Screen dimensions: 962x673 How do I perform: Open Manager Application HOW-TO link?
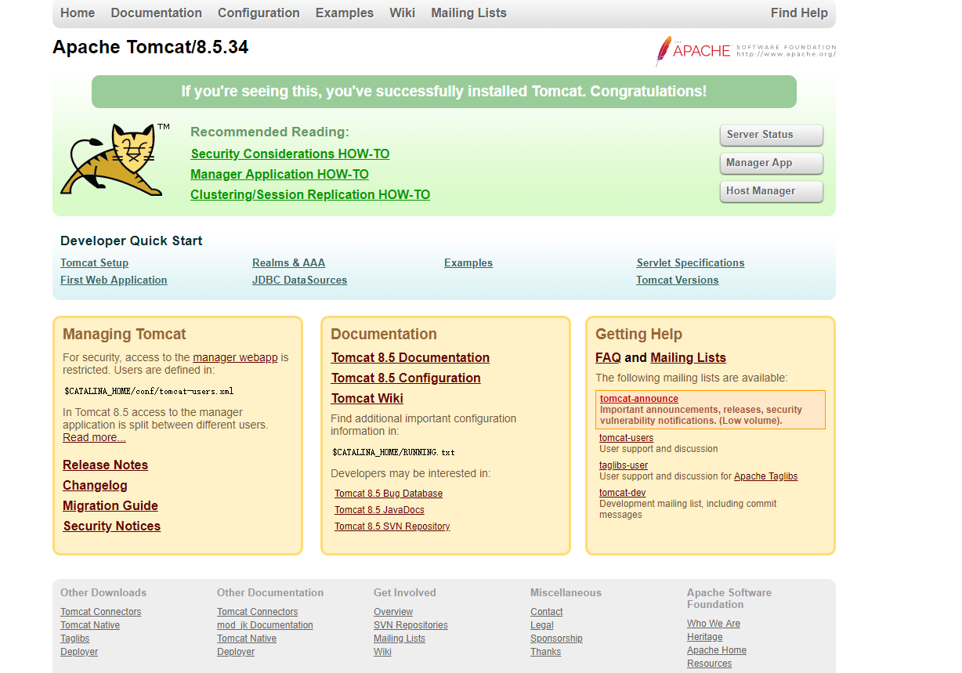point(280,175)
